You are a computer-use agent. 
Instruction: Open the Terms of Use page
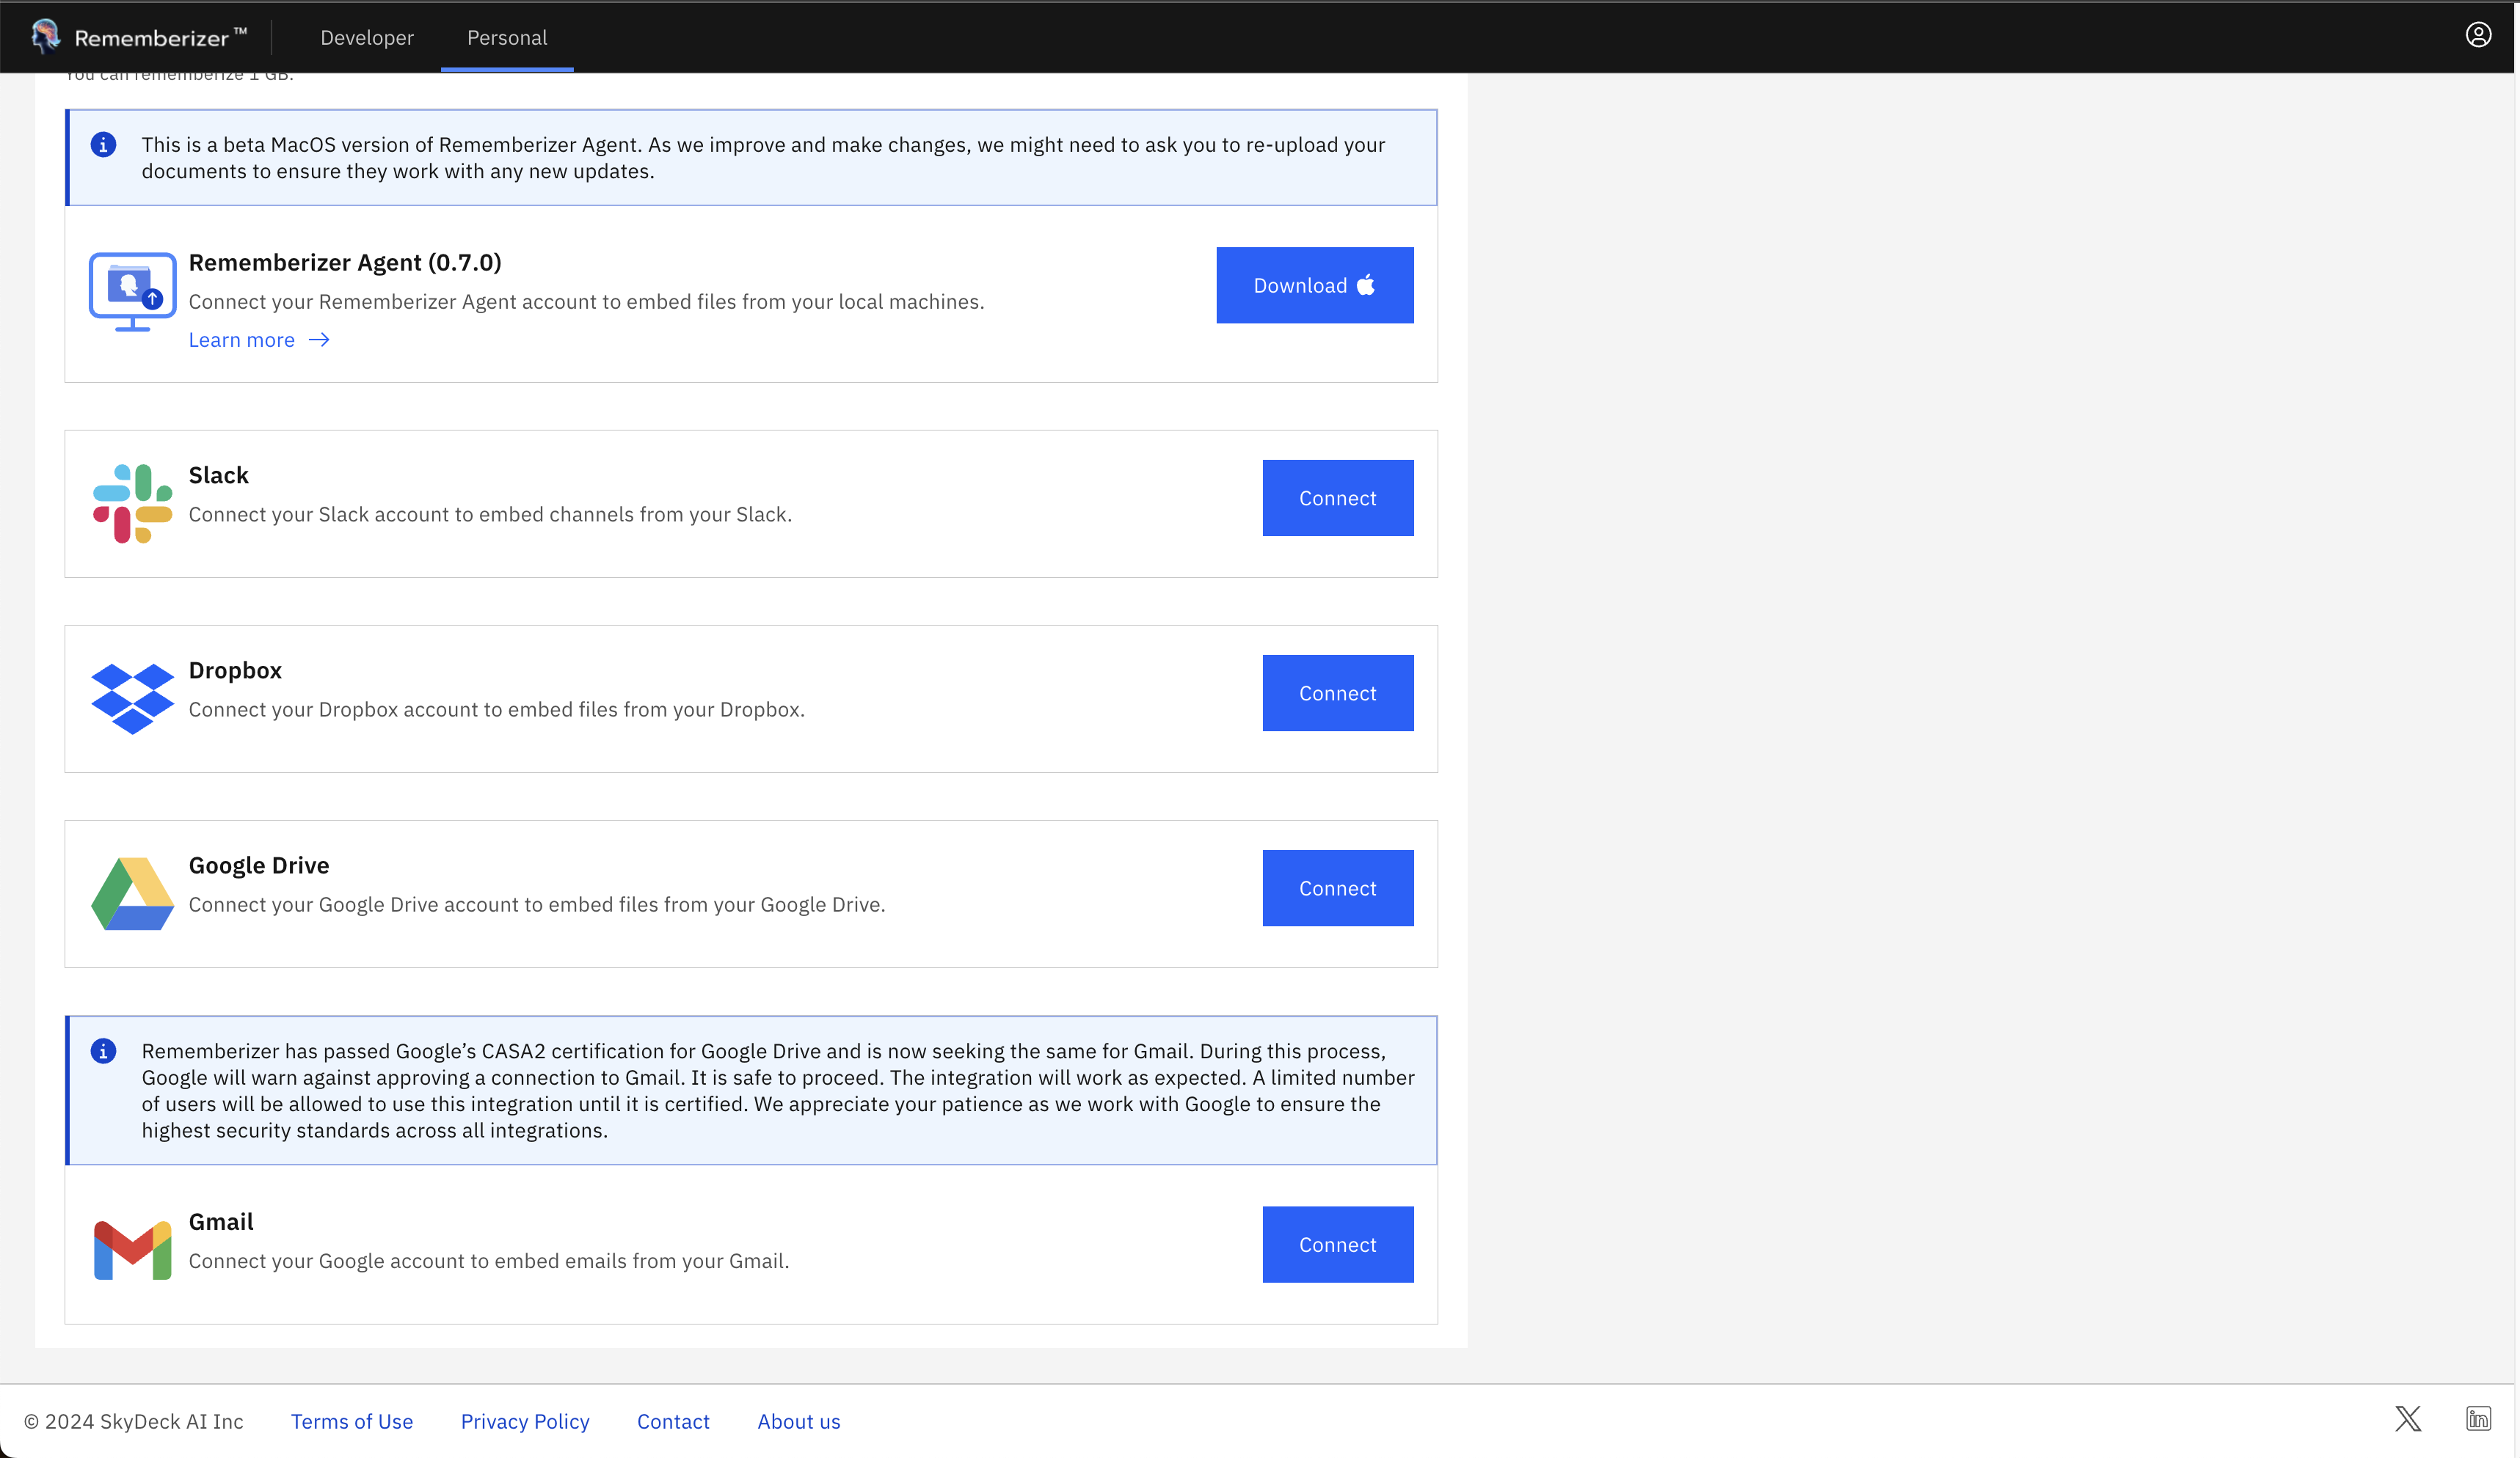pos(351,1420)
